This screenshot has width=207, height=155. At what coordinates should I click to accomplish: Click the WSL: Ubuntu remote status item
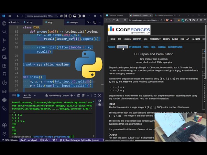pyautogui.click(x=10, y=140)
